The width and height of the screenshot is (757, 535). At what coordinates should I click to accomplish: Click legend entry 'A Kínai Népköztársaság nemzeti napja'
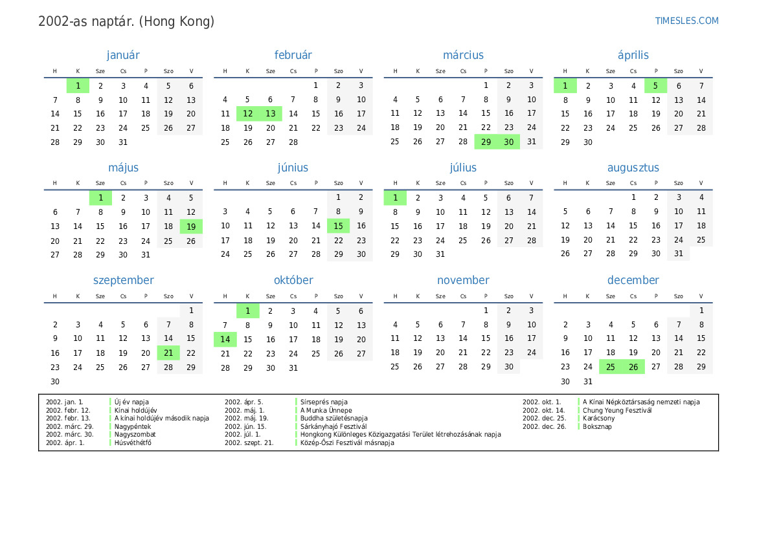[x=641, y=402]
